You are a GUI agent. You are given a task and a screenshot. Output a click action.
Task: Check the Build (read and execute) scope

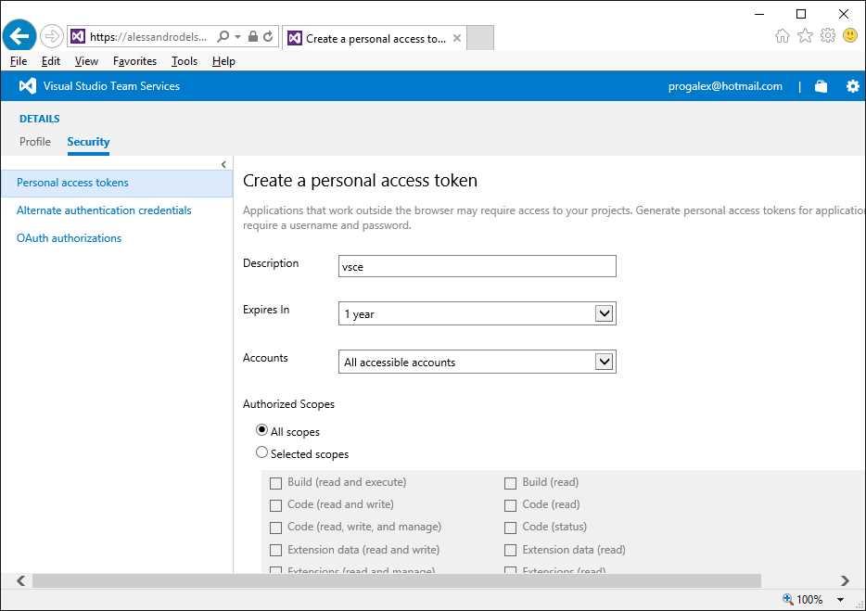coord(275,482)
